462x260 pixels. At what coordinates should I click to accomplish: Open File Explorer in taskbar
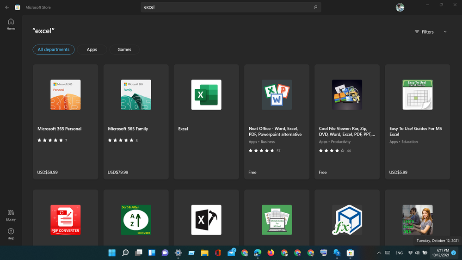pyautogui.click(x=205, y=253)
